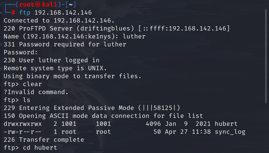Image resolution: width=269 pixels, height=153 pixels.
Task: Click the red hash prompt symbol
Action: (x=13, y=13)
